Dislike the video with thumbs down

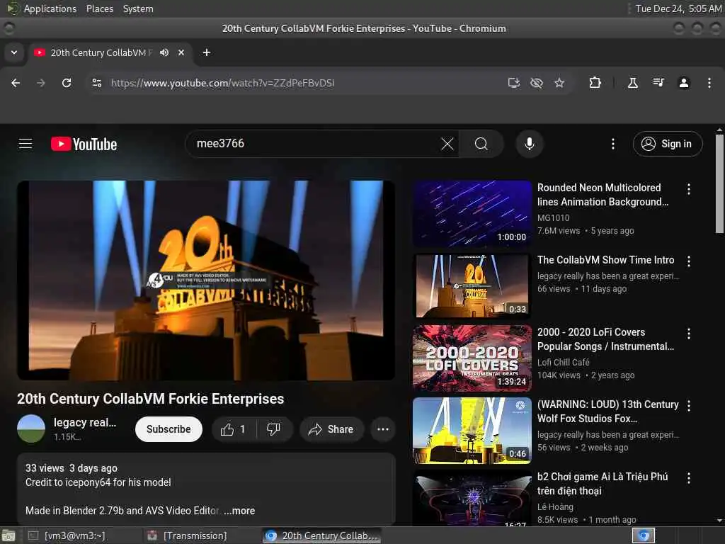(274, 429)
